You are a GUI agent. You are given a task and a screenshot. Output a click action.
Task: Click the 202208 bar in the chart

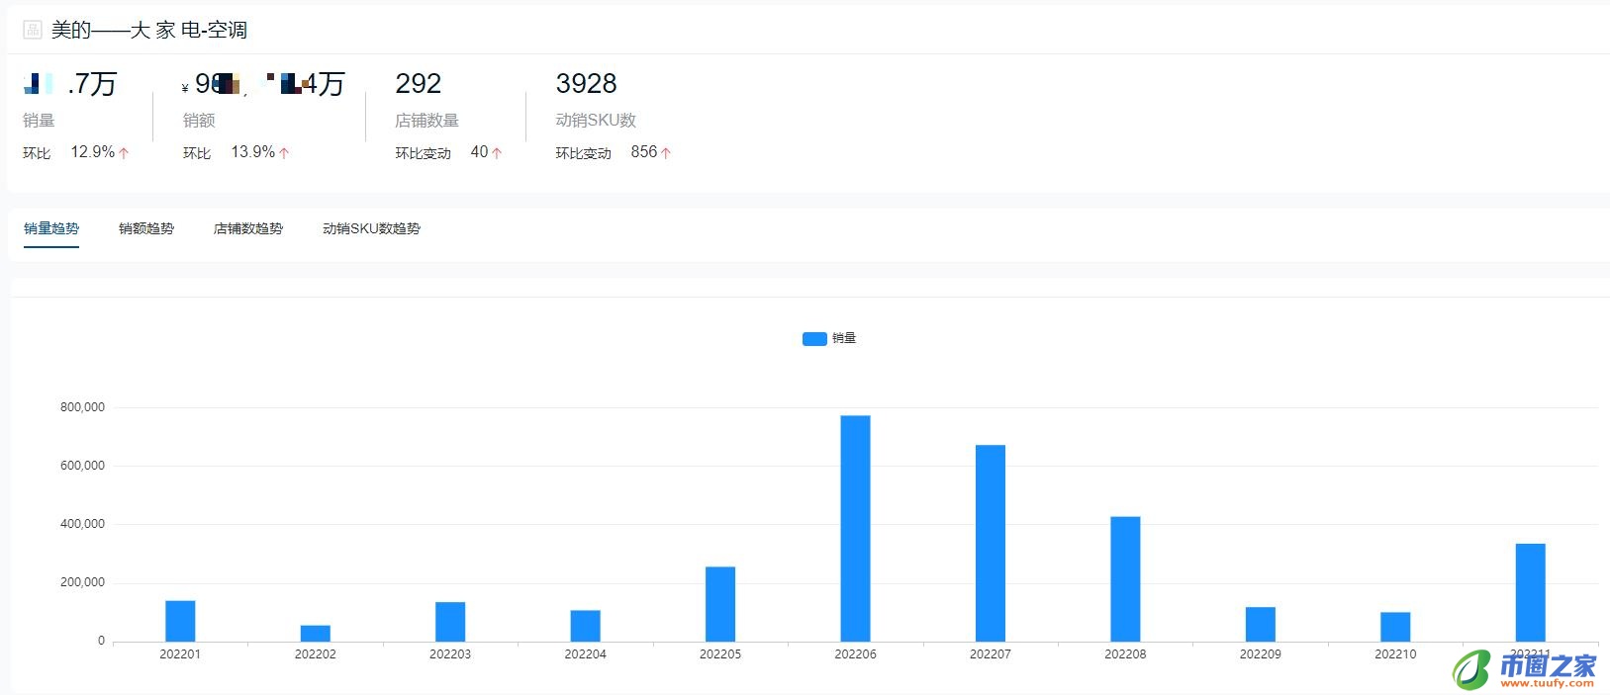1125,578
